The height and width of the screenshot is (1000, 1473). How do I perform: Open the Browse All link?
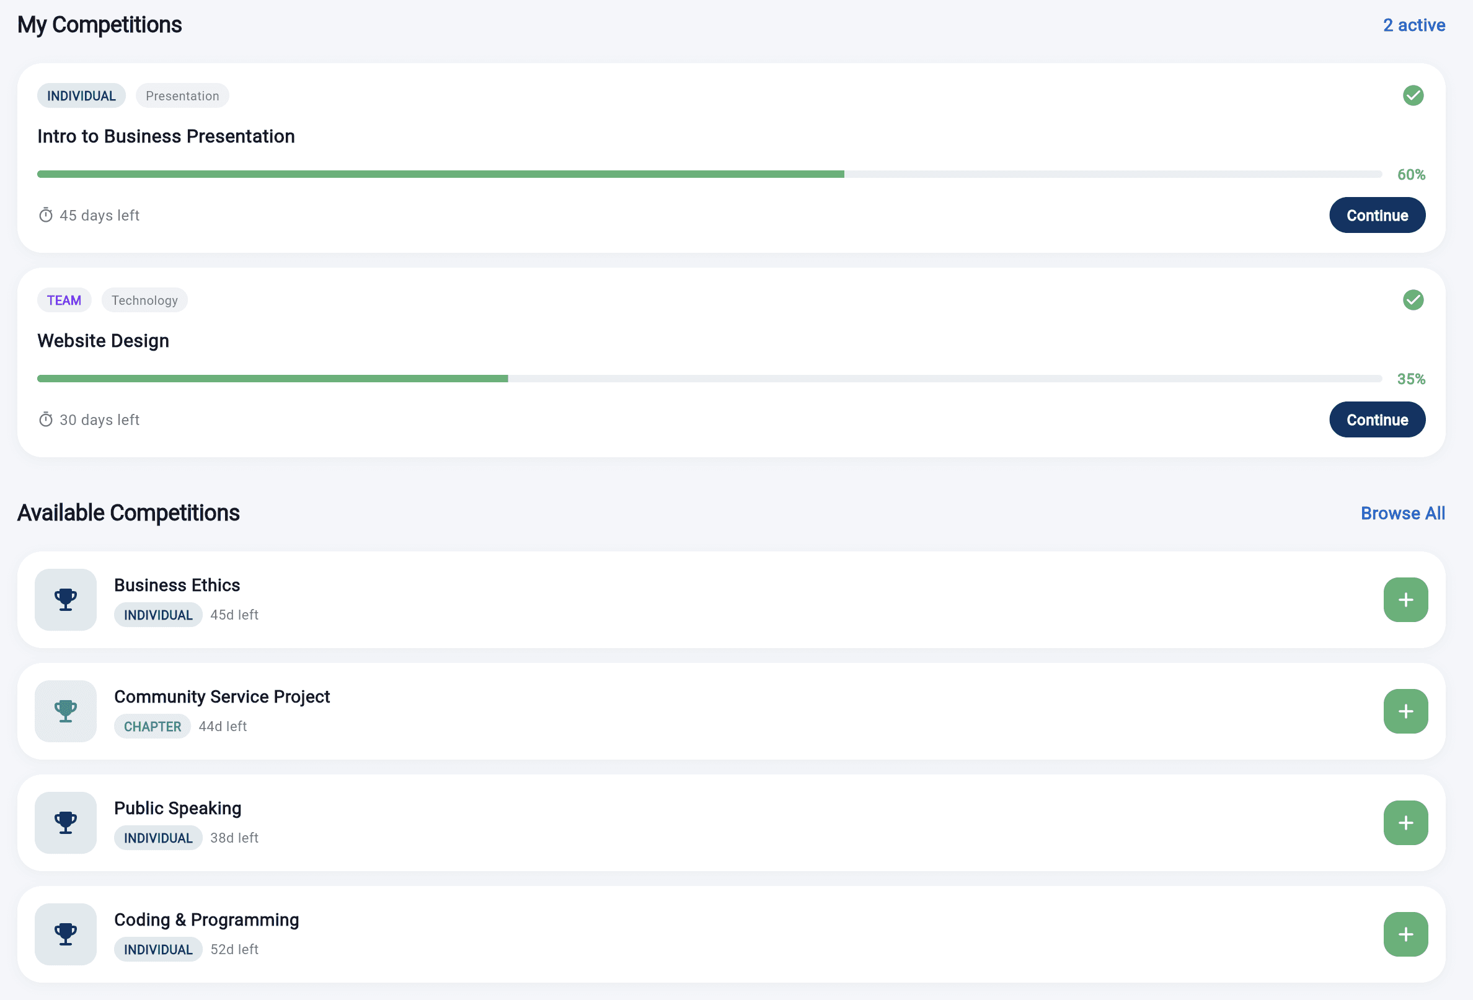(x=1402, y=513)
